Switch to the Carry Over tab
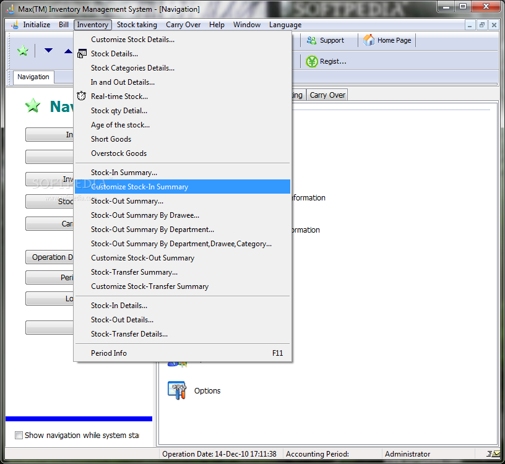 point(327,95)
